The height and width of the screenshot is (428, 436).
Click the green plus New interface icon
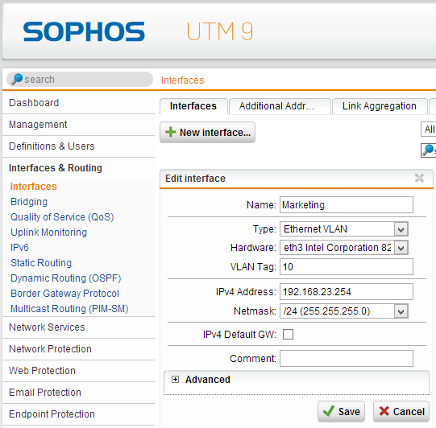[x=171, y=132]
